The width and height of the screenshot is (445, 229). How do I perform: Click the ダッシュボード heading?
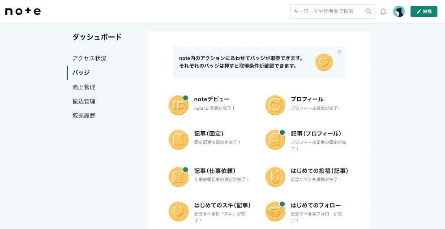point(97,37)
